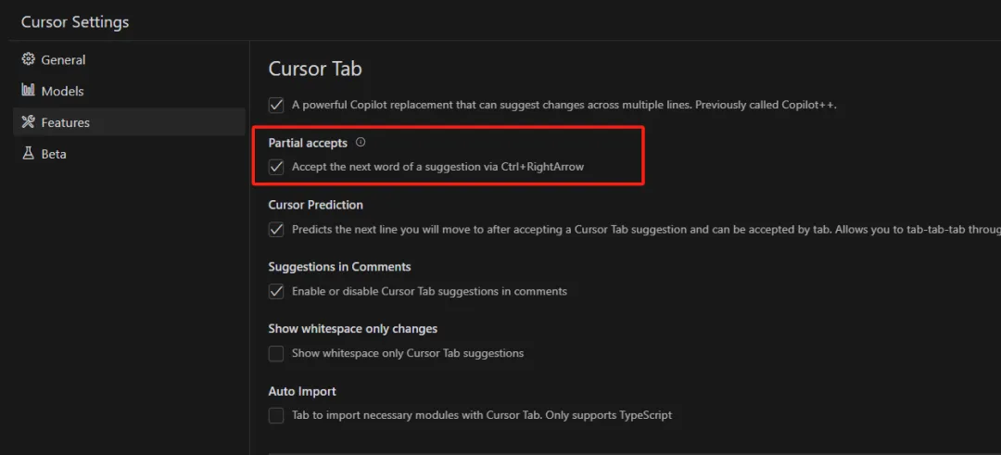Uncheck Accept next word via Ctrl+RightArrow
The image size is (1001, 455).
click(x=276, y=167)
